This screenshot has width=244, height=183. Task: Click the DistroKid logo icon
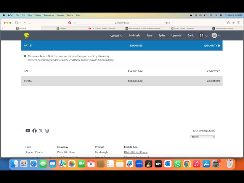(x=27, y=35)
